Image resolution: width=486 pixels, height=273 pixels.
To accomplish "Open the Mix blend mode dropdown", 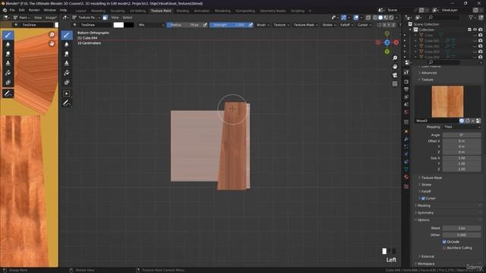I will [151, 25].
